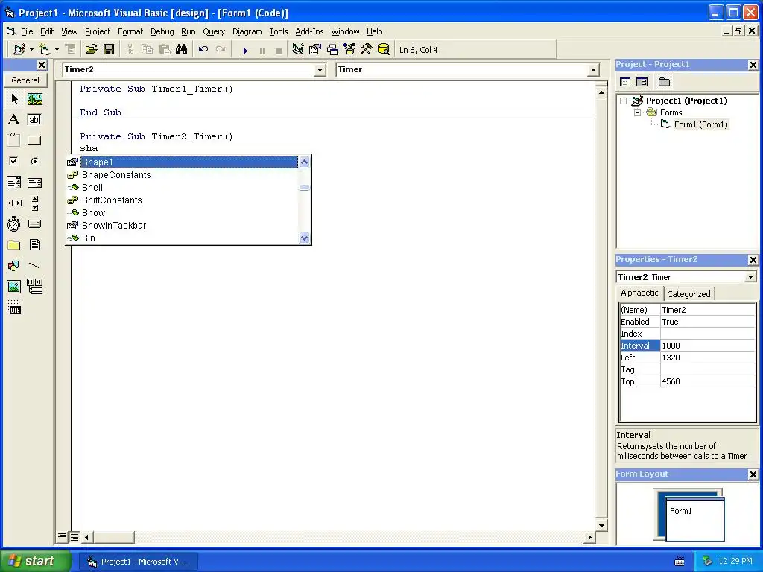Screen dimensions: 763x572
Task: Select the Data control tool
Action: (x=34, y=287)
